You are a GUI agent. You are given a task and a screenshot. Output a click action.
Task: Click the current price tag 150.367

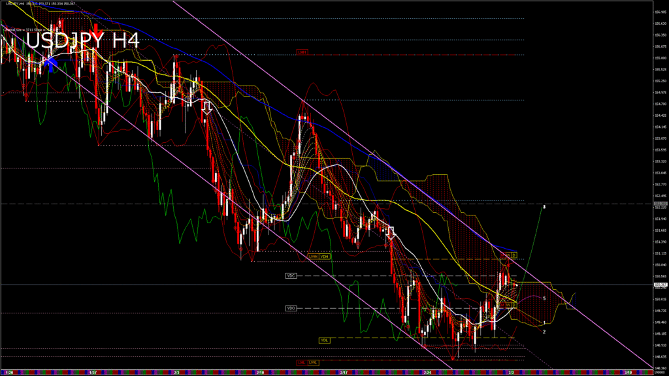(661, 285)
